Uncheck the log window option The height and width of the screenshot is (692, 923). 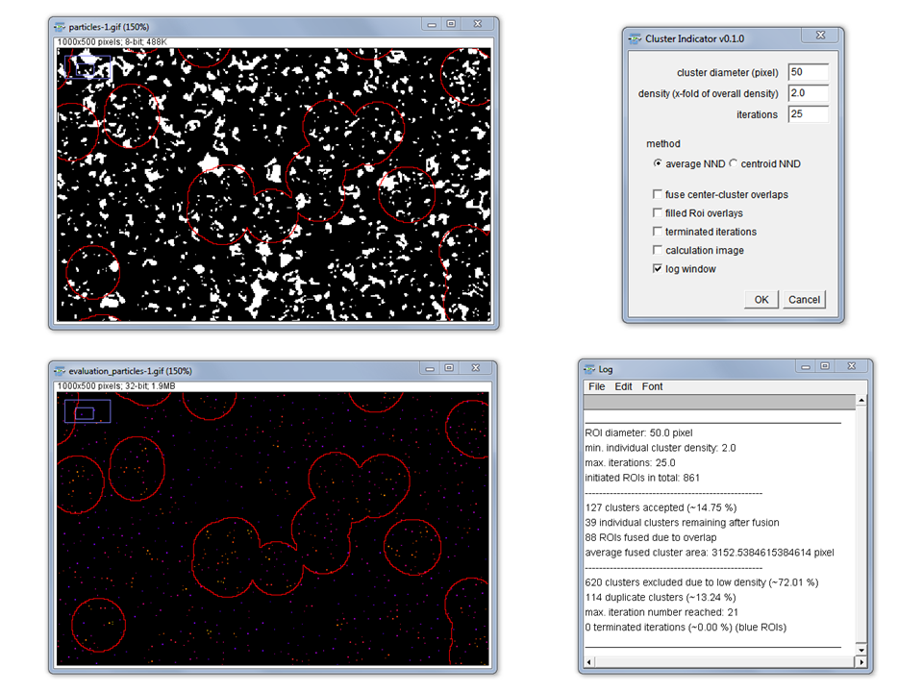(x=658, y=269)
